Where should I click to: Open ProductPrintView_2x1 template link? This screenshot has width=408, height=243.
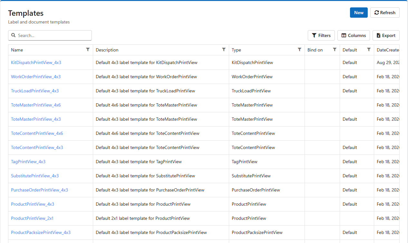[x=32, y=218]
